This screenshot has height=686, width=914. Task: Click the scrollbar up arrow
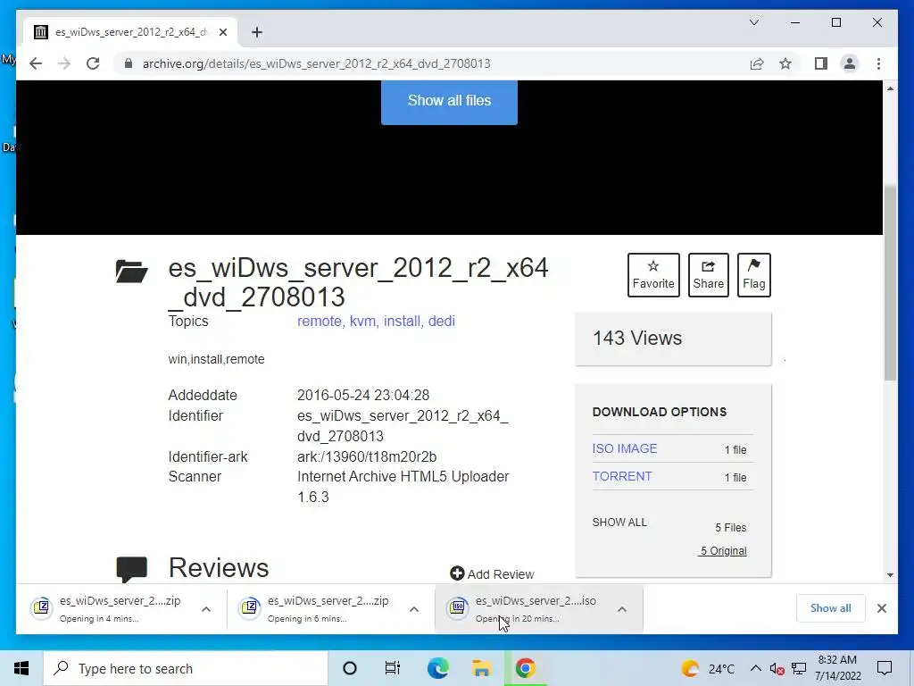(890, 88)
